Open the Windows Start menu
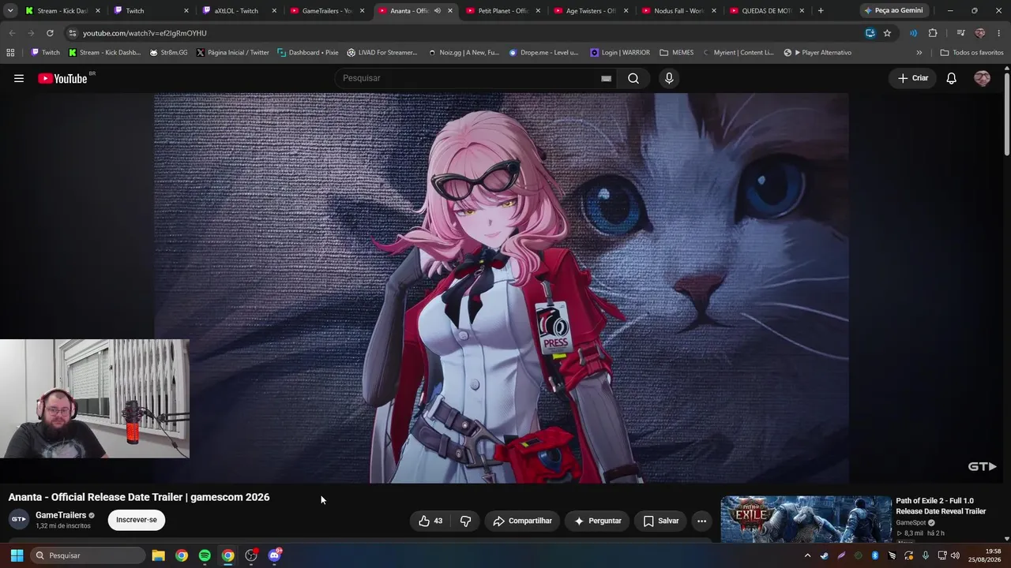 click(17, 555)
